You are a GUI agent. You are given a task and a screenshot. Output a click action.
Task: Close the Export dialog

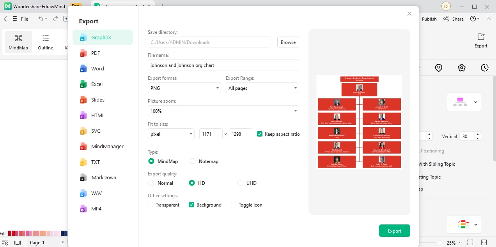[409, 14]
